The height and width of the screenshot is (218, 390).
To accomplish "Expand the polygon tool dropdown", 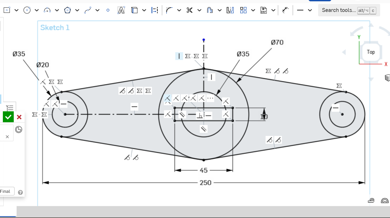I will [x=77, y=10].
